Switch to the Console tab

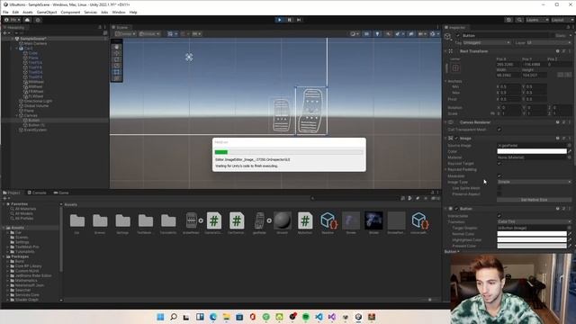(x=37, y=193)
